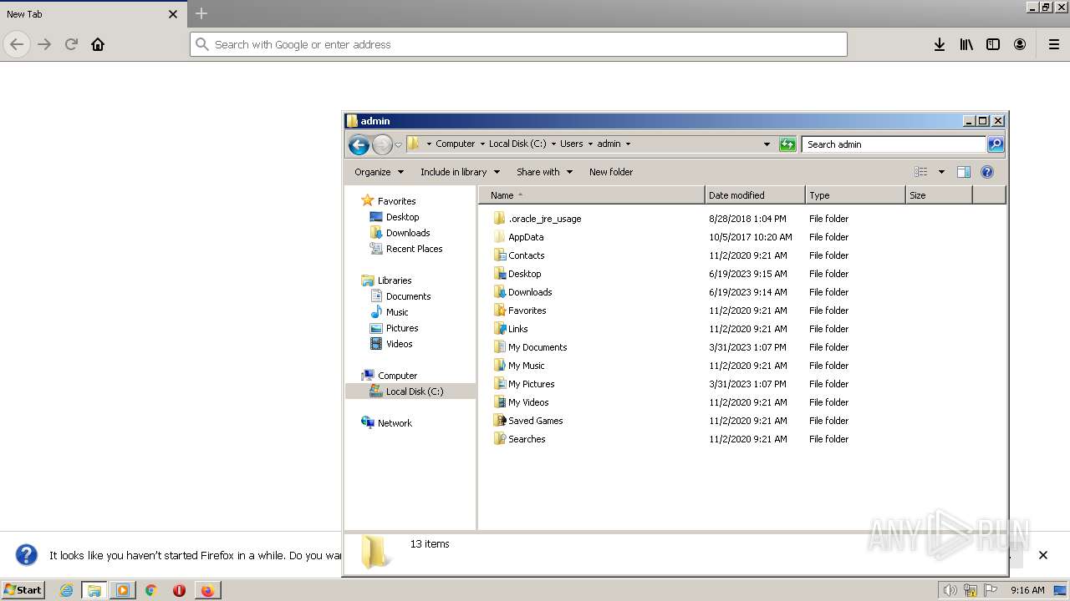Open address bar history dropdown

(x=767, y=144)
